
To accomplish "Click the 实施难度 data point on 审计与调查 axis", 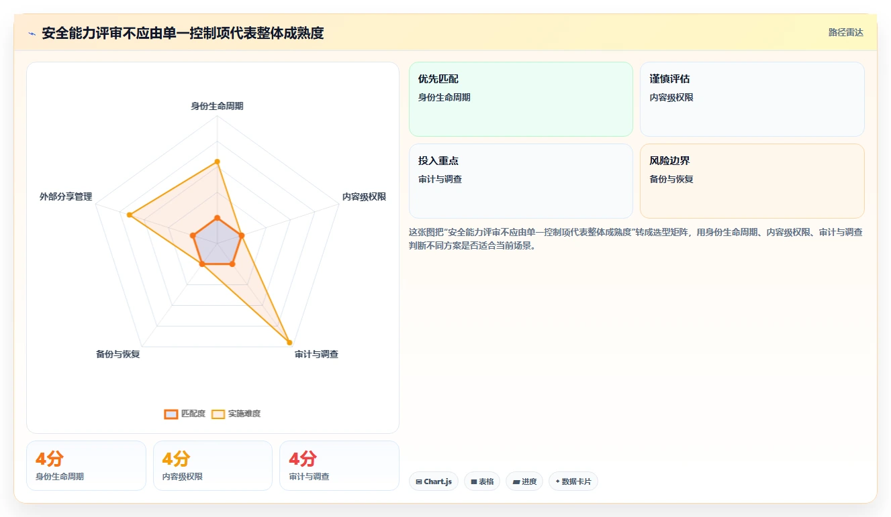I will (x=289, y=341).
